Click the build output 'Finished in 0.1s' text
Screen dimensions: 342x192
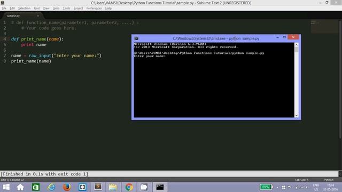point(44,174)
